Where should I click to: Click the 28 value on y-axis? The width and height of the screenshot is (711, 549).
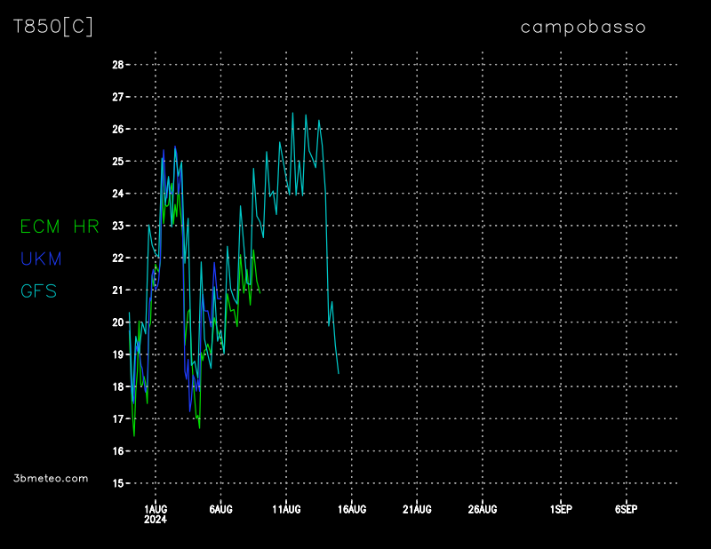[117, 65]
